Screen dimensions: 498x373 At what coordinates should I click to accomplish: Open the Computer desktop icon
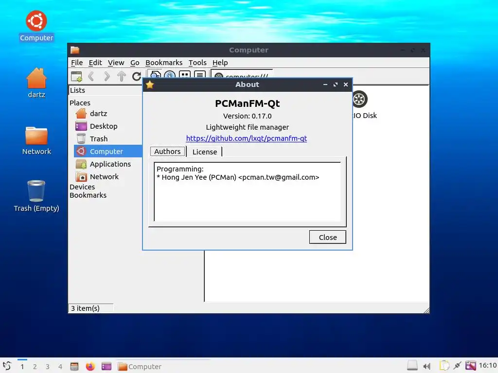tap(36, 26)
